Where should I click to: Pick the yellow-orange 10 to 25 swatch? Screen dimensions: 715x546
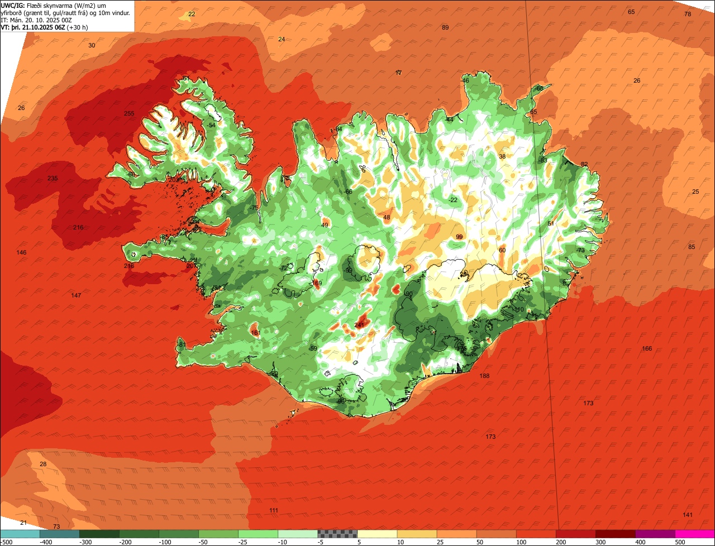coord(417,534)
